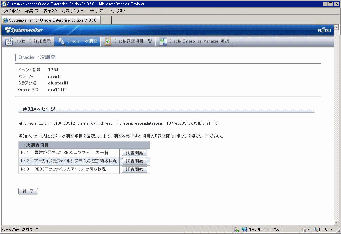Viewport: 341px width, 234px height.
Task: Open the zoom level 100% dropdown
Action: [332, 229]
